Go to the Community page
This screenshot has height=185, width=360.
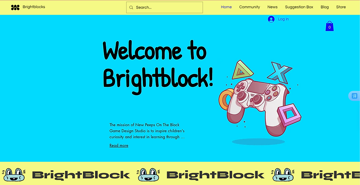(249, 7)
